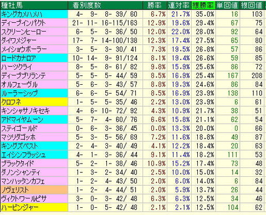The height and width of the screenshot is (215, 266).
Task: Select the エイシンフラッシュ row name
Action: tap(23, 155)
